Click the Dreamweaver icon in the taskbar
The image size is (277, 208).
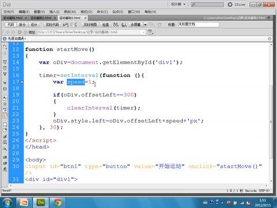[x=41, y=202]
